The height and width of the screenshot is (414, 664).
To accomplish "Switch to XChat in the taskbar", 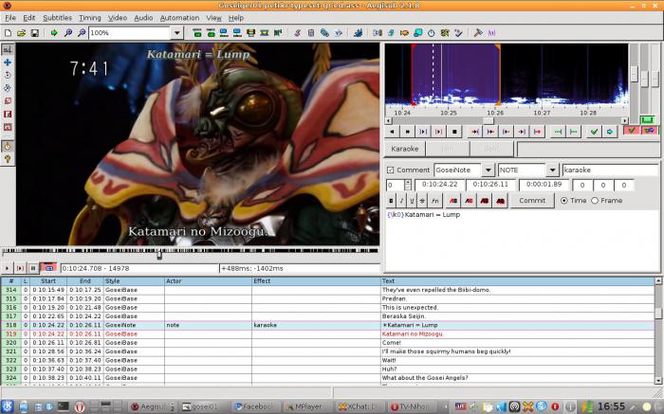I will click(359, 406).
